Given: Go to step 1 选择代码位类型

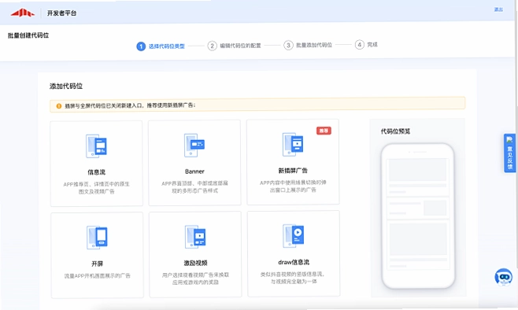Looking at the screenshot, I should tap(161, 46).
